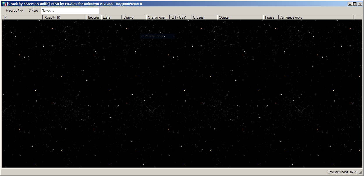The image size is (364, 176).
Task: Open the Настройки menu
Action: 15,10
